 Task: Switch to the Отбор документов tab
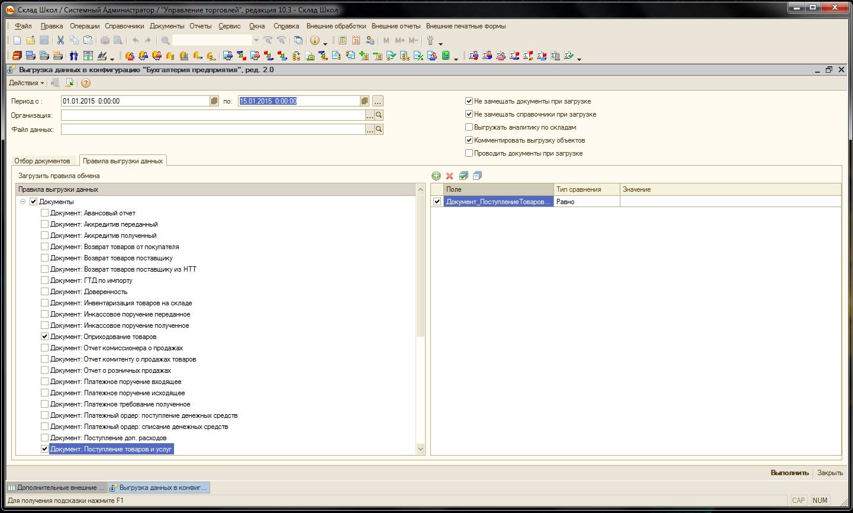(x=42, y=161)
